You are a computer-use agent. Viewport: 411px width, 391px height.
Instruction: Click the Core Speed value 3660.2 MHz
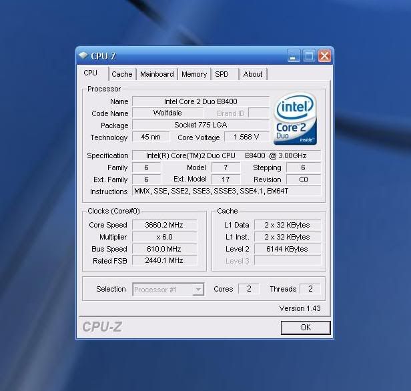click(164, 225)
